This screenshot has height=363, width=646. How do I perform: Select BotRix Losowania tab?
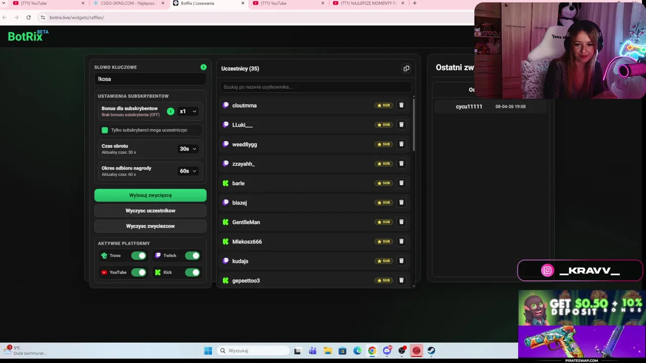point(209,3)
